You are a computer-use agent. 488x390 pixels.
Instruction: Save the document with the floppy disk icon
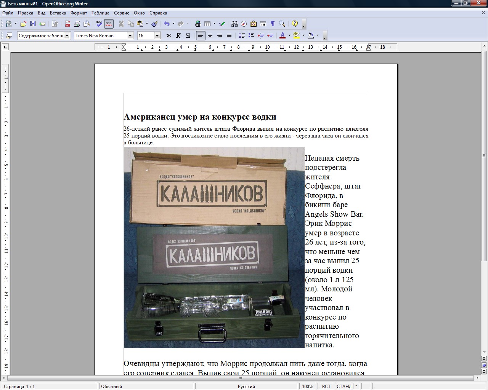click(x=33, y=24)
